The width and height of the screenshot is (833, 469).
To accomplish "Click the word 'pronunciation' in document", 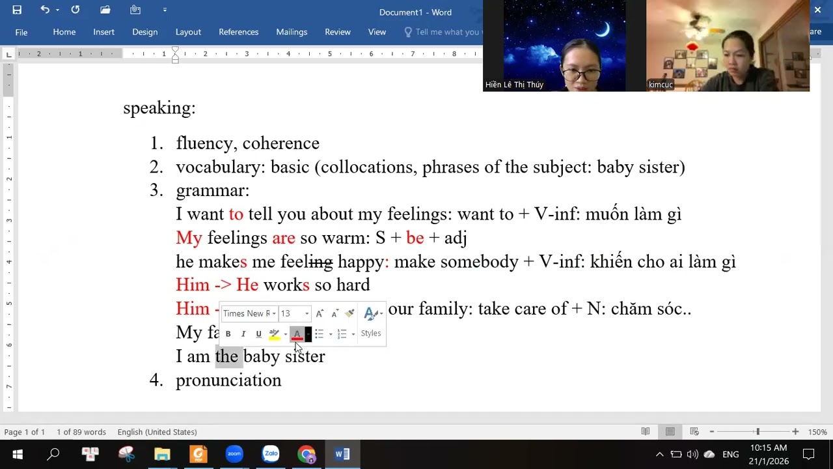I will click(228, 380).
